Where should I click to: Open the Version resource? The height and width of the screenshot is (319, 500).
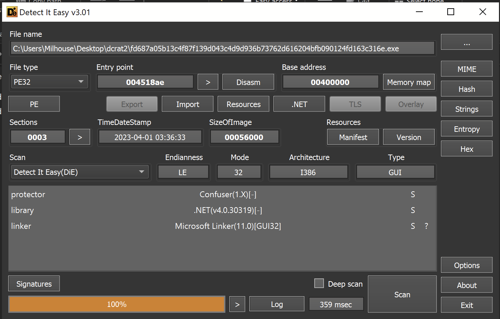pos(409,137)
